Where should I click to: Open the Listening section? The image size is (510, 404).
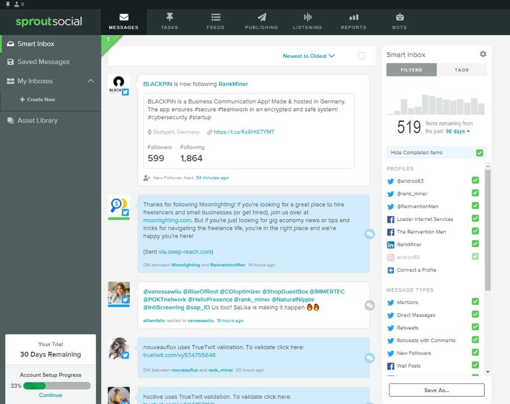coord(307,21)
